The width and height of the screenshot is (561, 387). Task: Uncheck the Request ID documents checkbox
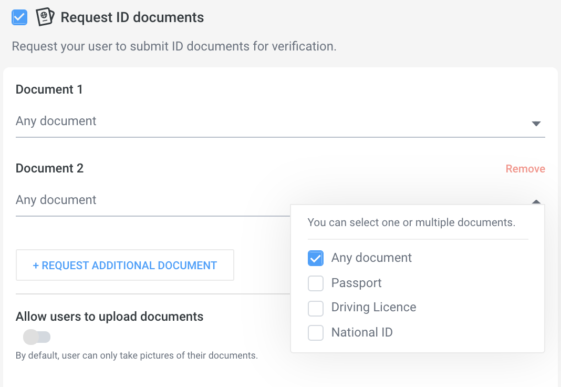click(x=19, y=17)
